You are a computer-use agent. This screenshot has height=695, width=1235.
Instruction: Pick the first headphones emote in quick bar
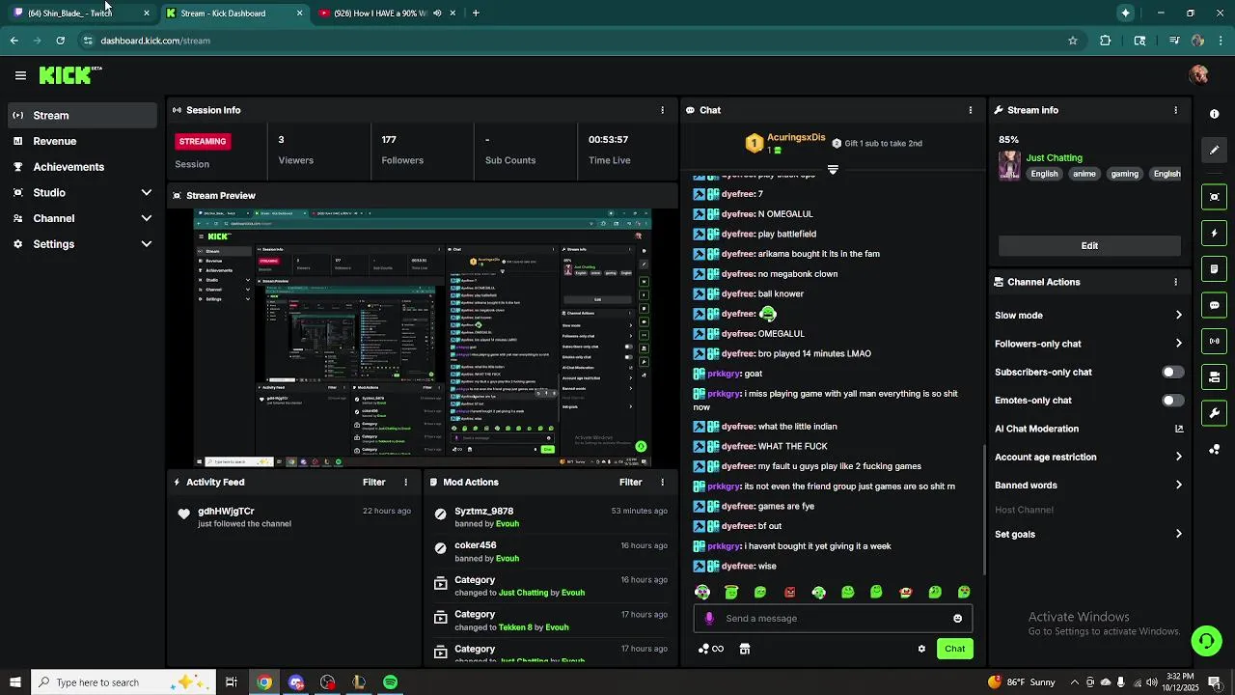click(x=701, y=592)
